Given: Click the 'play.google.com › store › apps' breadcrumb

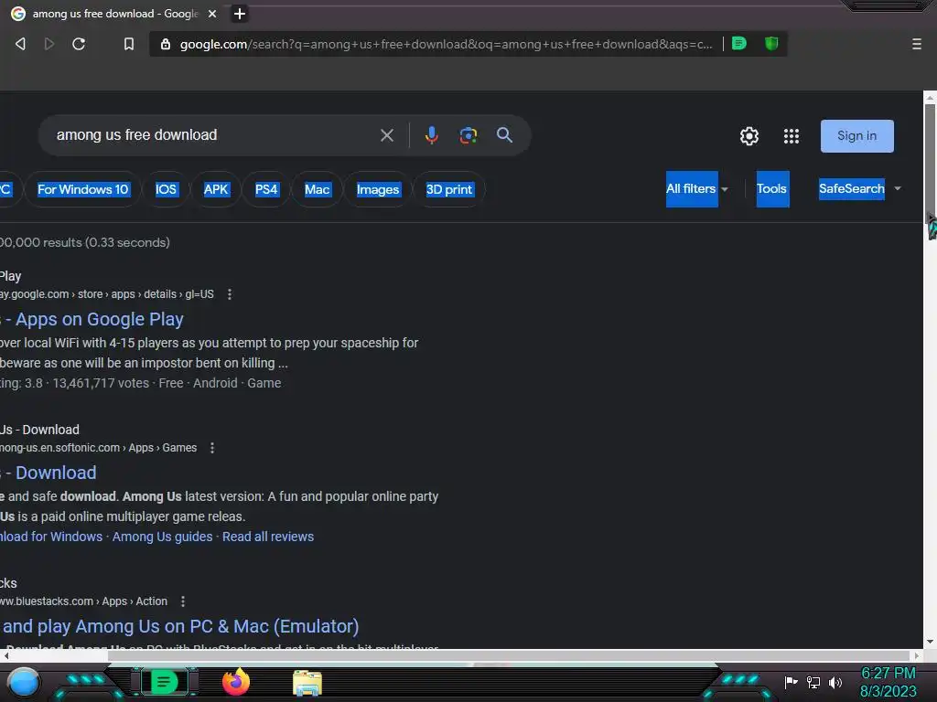Looking at the screenshot, I should pos(107,294).
